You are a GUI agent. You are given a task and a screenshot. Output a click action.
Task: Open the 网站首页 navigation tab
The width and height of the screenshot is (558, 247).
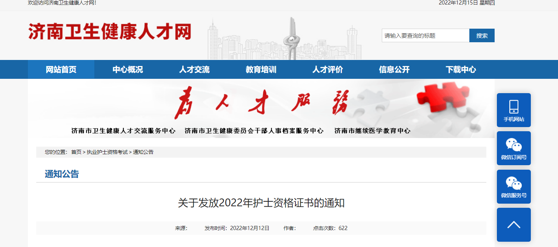coord(61,69)
